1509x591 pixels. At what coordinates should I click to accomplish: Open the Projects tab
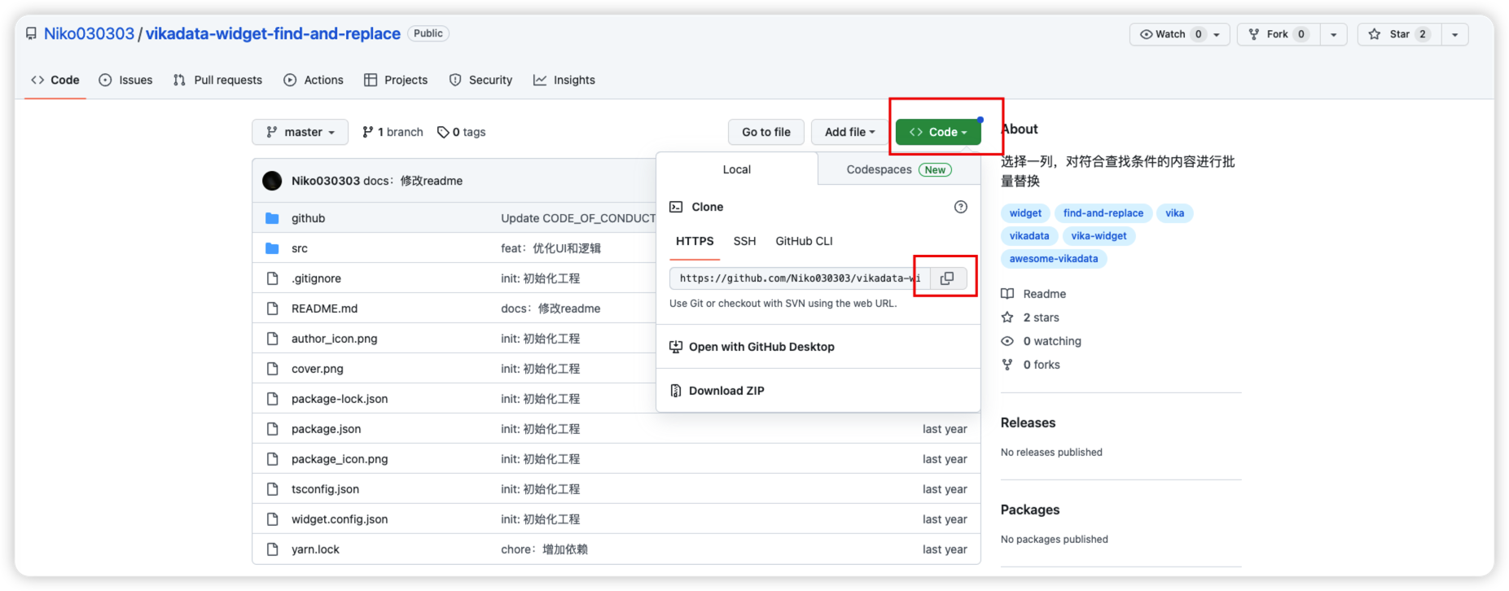pos(396,80)
